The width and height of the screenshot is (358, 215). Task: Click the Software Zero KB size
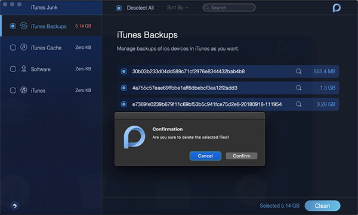click(x=83, y=69)
